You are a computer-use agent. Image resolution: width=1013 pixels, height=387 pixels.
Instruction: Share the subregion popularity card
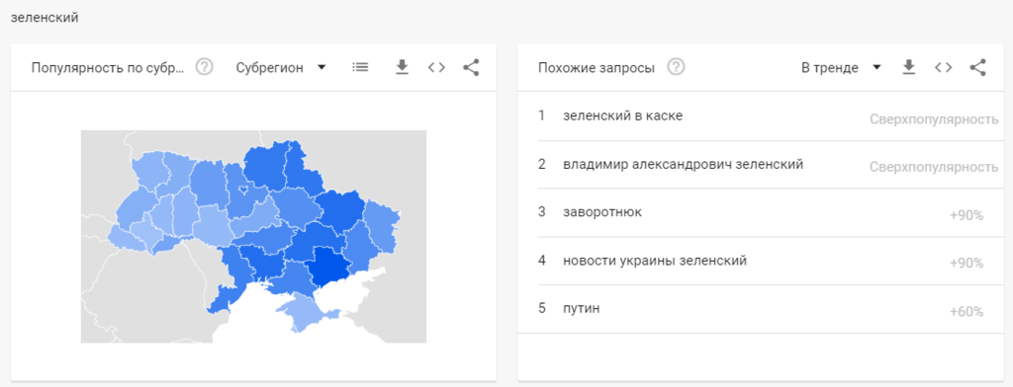tap(471, 67)
